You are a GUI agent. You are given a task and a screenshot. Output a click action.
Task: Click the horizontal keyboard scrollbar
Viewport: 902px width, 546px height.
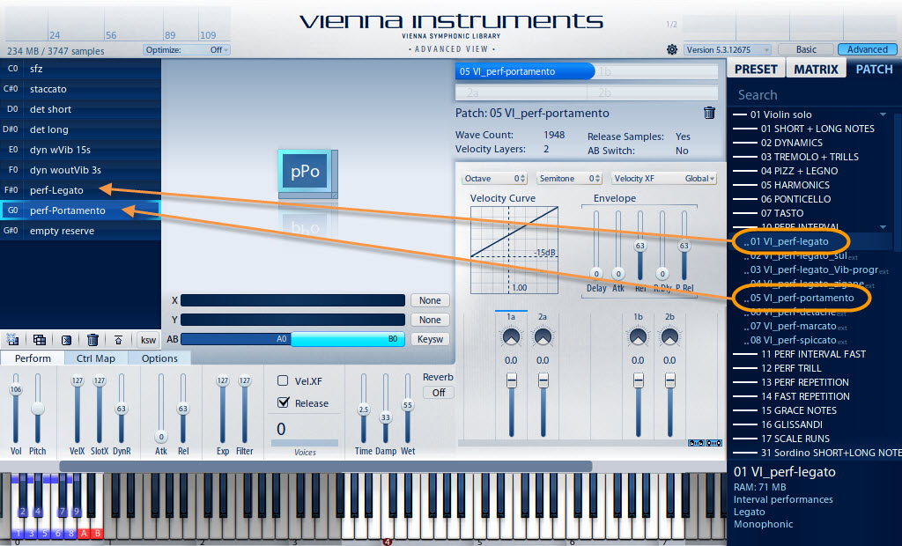(326, 466)
